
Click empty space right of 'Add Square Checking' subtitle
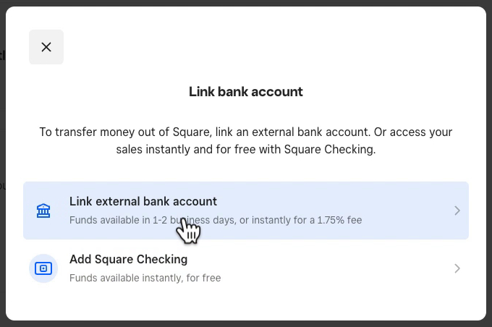(336, 278)
